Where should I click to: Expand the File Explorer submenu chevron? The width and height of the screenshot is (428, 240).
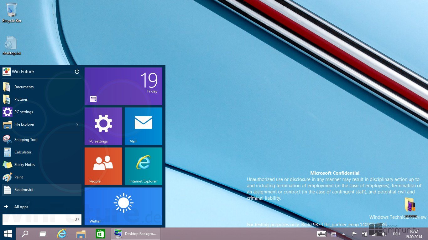point(77,124)
